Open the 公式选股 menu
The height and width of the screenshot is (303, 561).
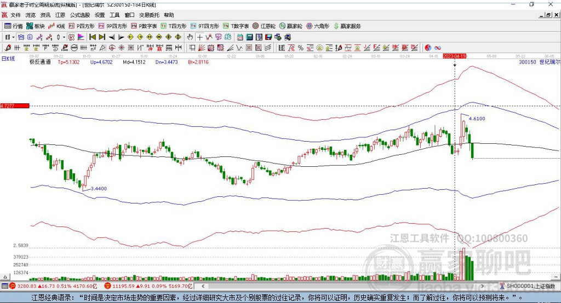[80, 15]
